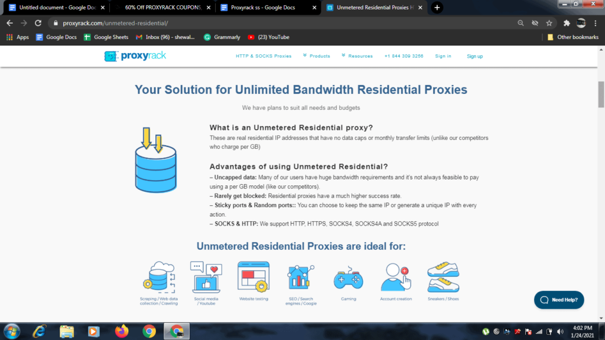Click the Sign up link
This screenshot has width=605, height=340.
click(474, 56)
